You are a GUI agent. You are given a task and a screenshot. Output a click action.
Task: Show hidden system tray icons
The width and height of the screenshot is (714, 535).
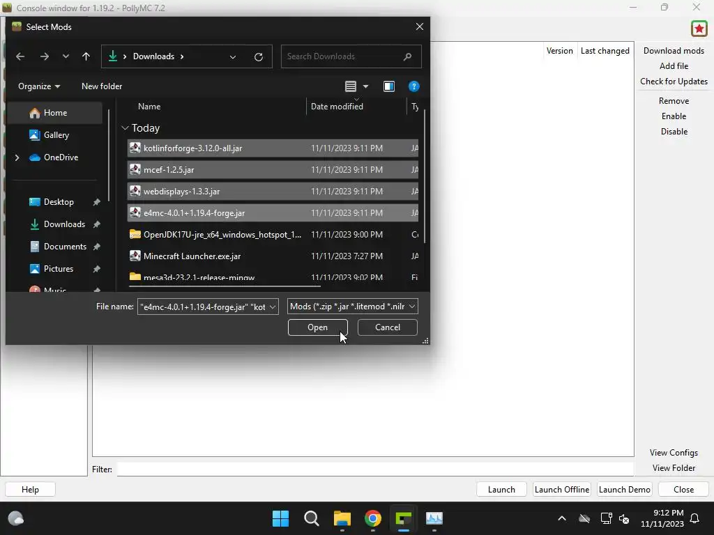coord(562,518)
